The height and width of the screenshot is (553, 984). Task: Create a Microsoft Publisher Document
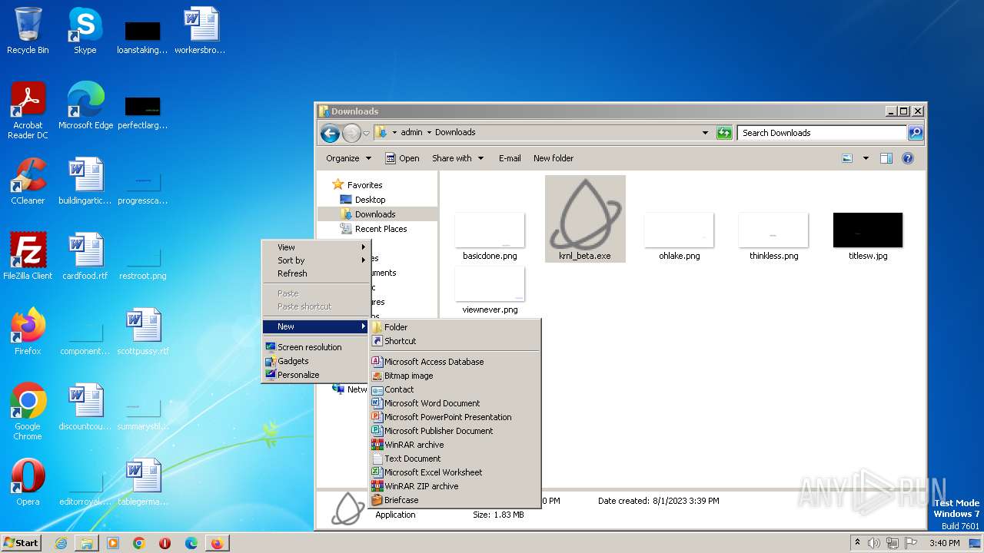(x=455, y=431)
